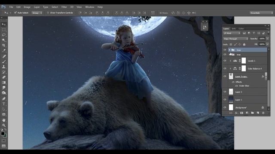Open the Window menu
The height and width of the screenshot is (154, 275).
pyautogui.click(x=90, y=7)
